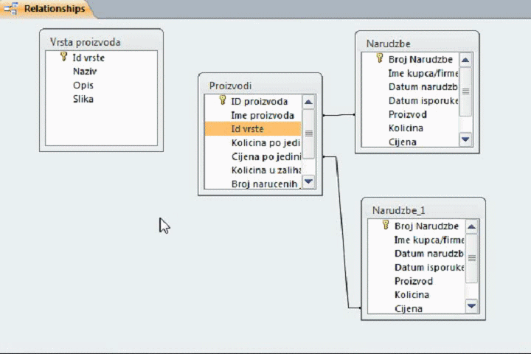Click key icon in Narudzbe table
531x354 pixels.
point(380,59)
